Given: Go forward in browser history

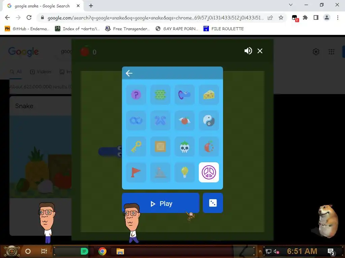Looking at the screenshot, I should pyautogui.click(x=18, y=17).
